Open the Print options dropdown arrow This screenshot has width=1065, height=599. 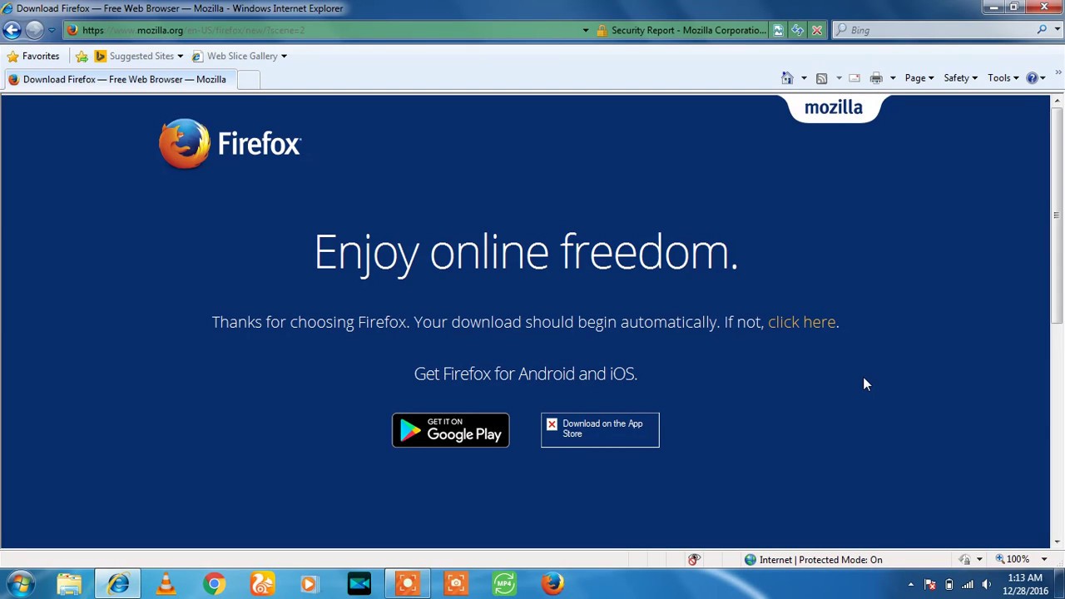point(893,78)
